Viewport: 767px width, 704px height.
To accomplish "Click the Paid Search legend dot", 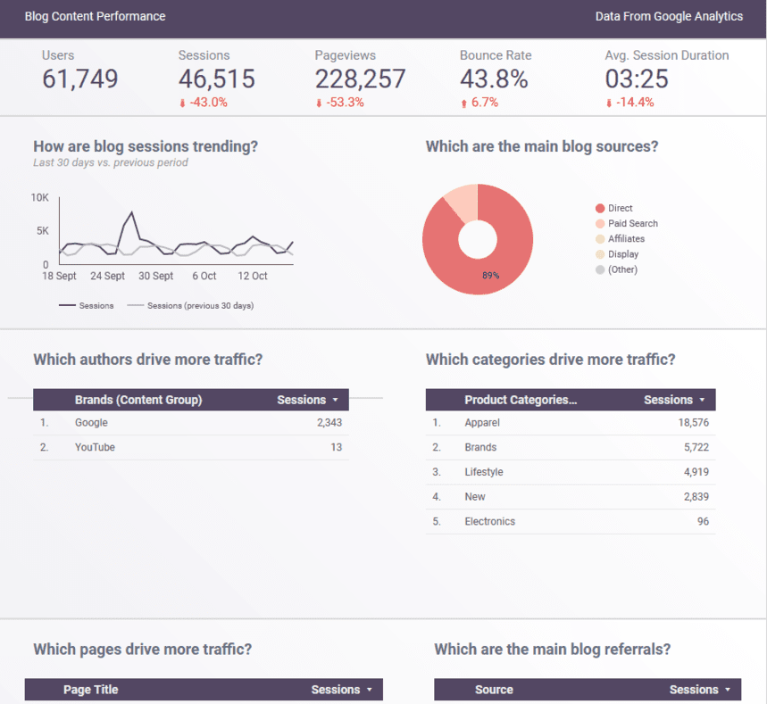I will point(600,223).
